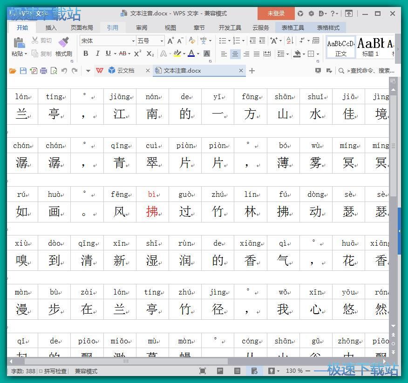Decrease font size with A- icon

click(180, 40)
